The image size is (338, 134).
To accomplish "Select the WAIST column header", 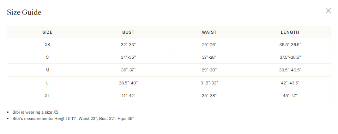I will coord(209,32).
